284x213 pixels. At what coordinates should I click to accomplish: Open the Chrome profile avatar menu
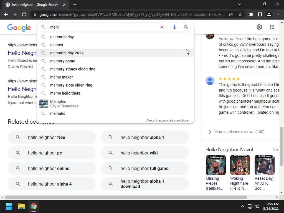tap(269, 14)
